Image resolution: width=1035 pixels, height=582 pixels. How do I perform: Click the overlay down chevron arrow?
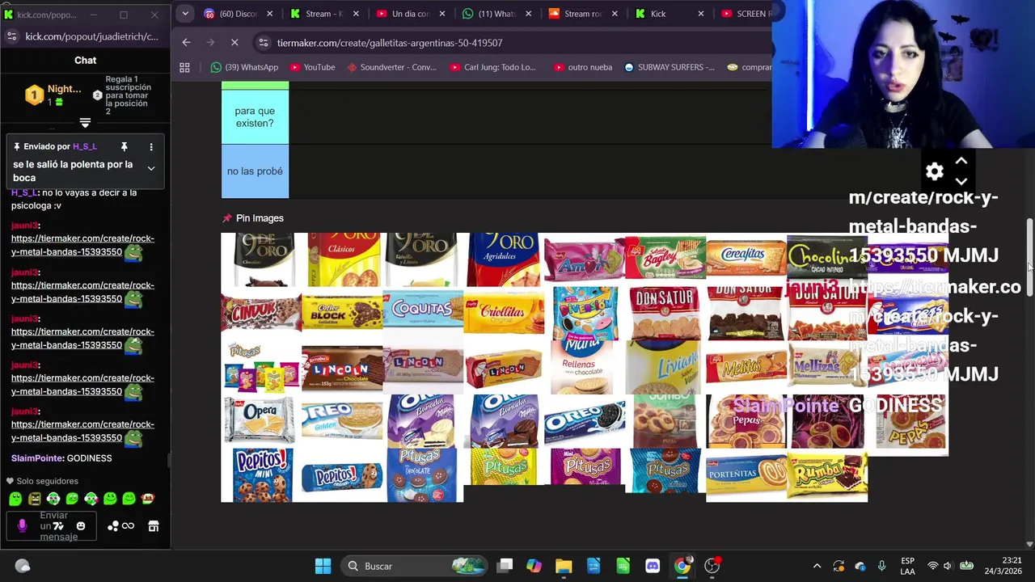pos(961,181)
